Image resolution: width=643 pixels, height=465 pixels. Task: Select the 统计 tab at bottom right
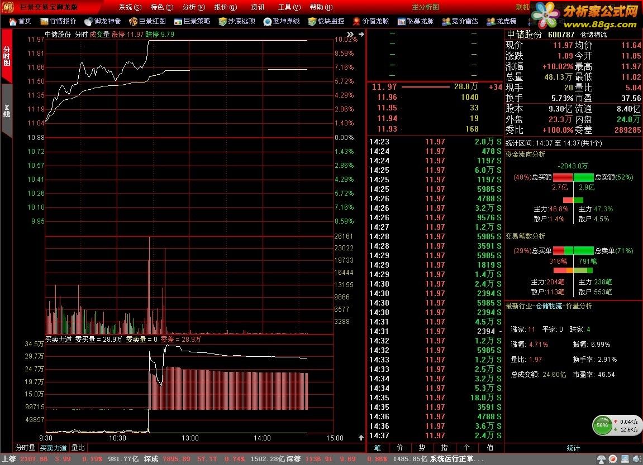click(x=573, y=448)
